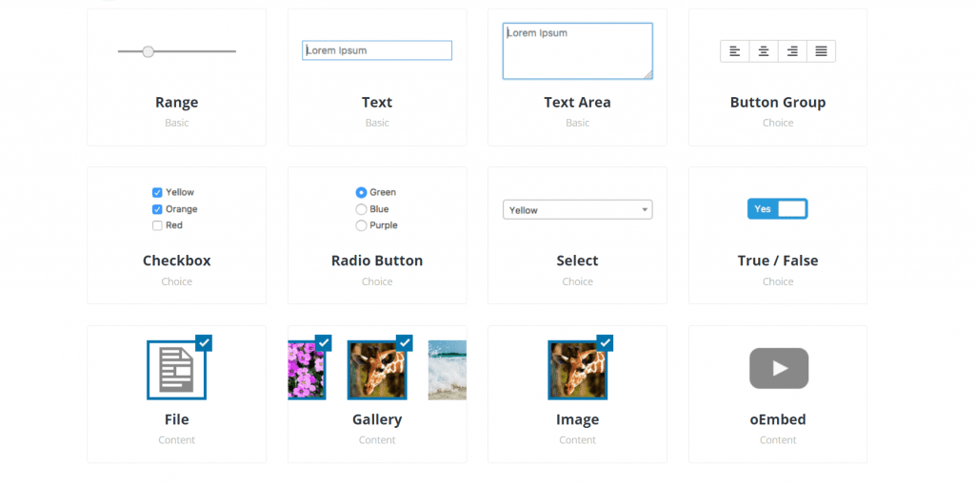This screenshot has height=484, width=975.
Task: Click the justify icon in Button Group
Action: coord(821,51)
